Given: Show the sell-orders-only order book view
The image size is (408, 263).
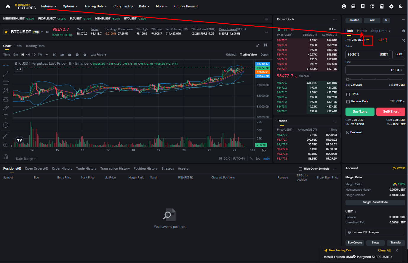Looking at the screenshot, I should click(x=292, y=30).
